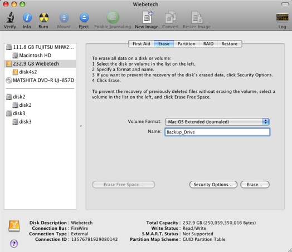Click the Name field containing Backup_Drive
The image size is (292, 252).
tap(217, 132)
